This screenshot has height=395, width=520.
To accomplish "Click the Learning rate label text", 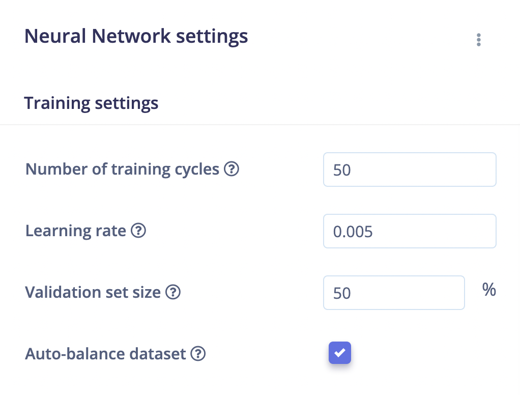I will [76, 231].
